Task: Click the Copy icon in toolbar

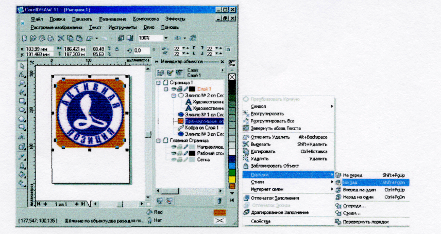Action: click(70, 38)
